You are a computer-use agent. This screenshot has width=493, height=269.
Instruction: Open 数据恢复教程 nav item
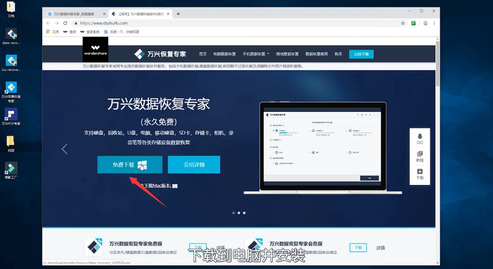[x=317, y=54]
